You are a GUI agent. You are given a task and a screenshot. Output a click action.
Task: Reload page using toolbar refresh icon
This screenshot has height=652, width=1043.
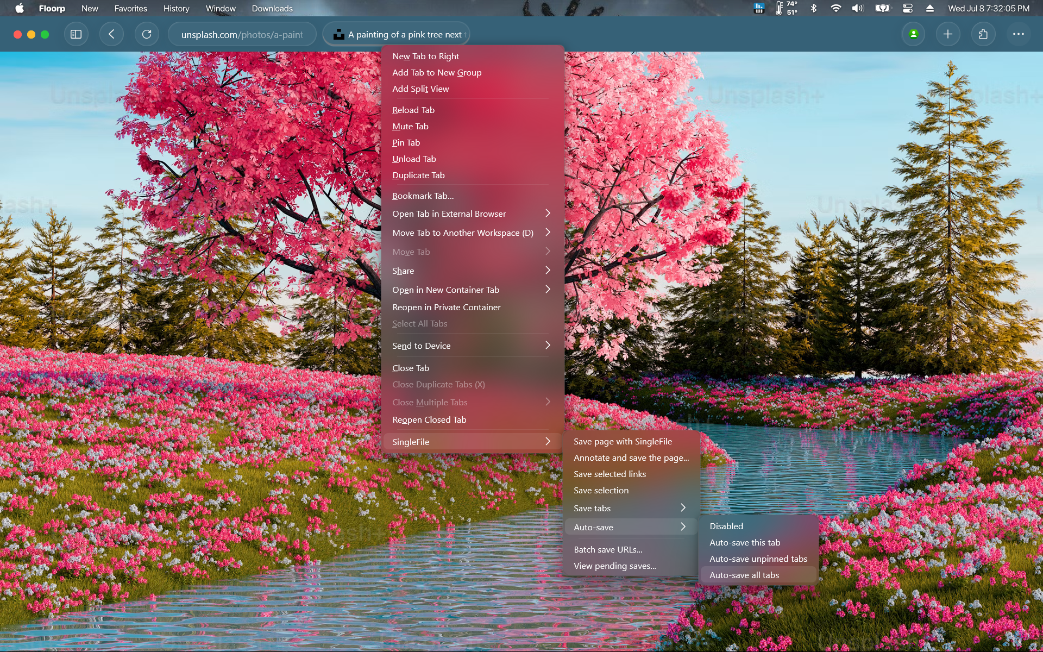147,34
